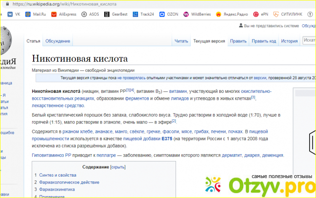Open the Яндекс.Радио bookmark
This screenshot has height=198, width=316.
point(232,15)
